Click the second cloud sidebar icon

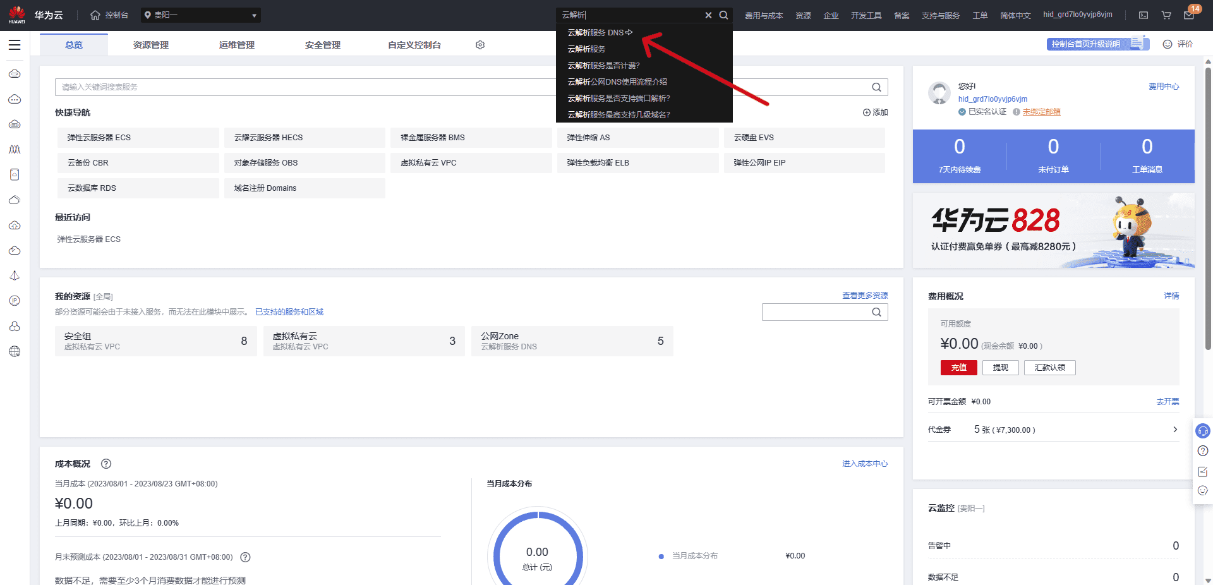pyautogui.click(x=15, y=99)
